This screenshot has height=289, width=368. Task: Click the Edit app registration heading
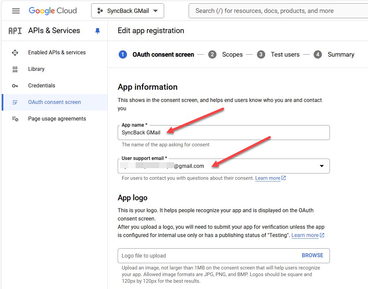tap(151, 31)
